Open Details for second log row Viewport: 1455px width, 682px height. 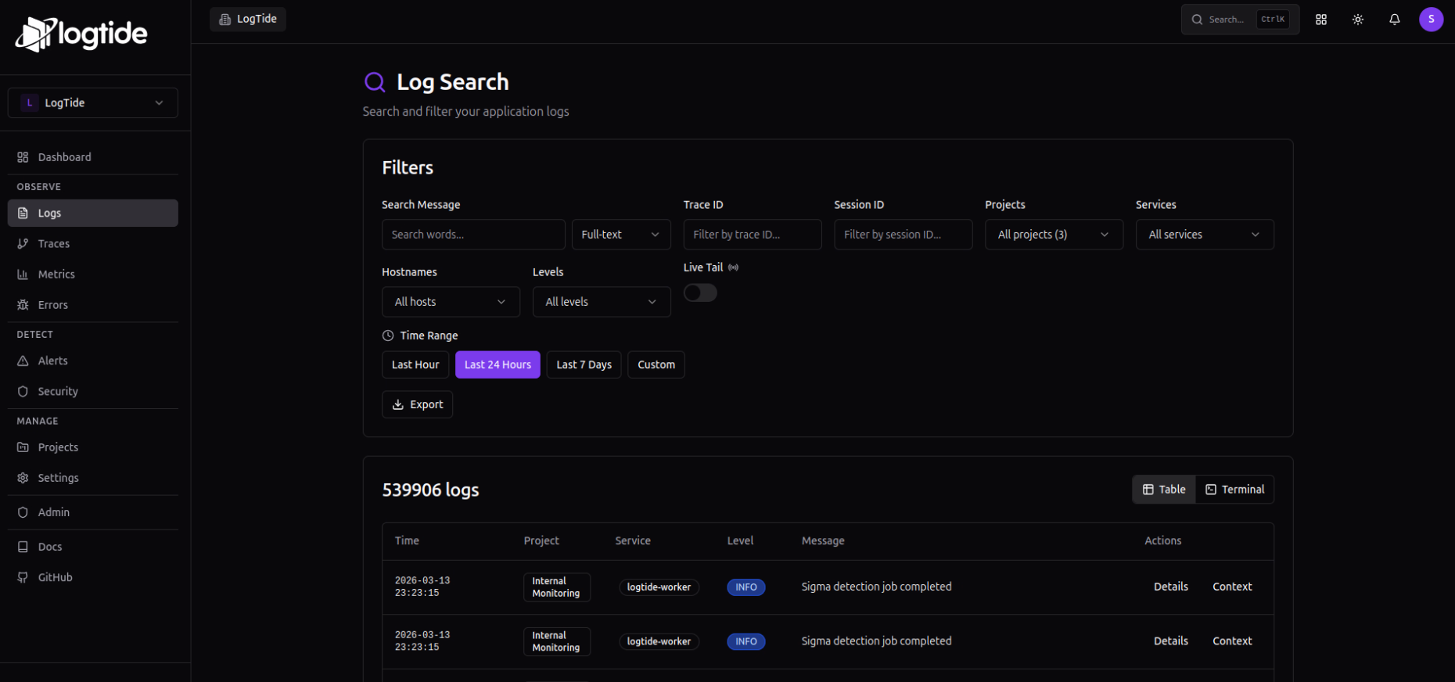click(x=1171, y=641)
